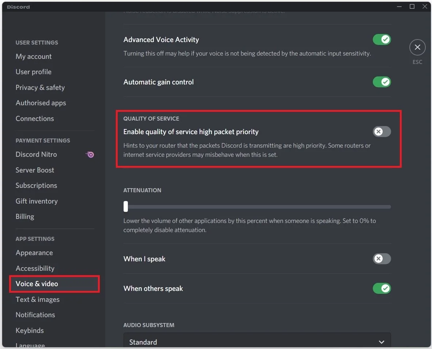This screenshot has width=432, height=349.
Task: Open Text & images settings
Action: (38, 299)
